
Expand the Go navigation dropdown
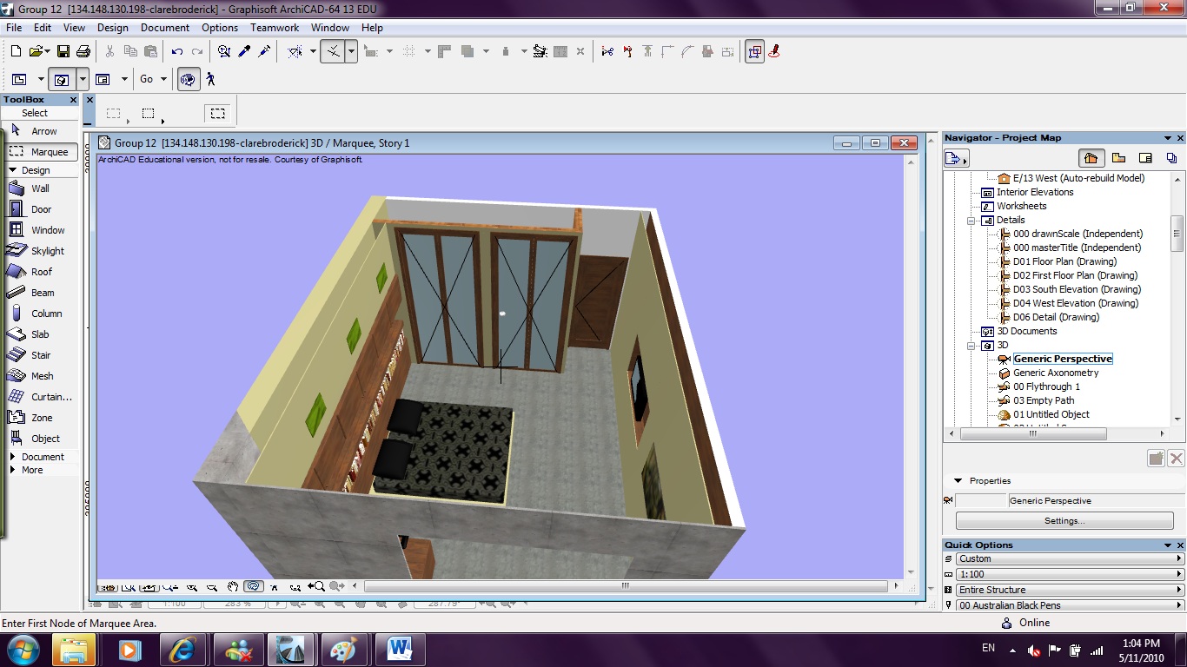[163, 79]
